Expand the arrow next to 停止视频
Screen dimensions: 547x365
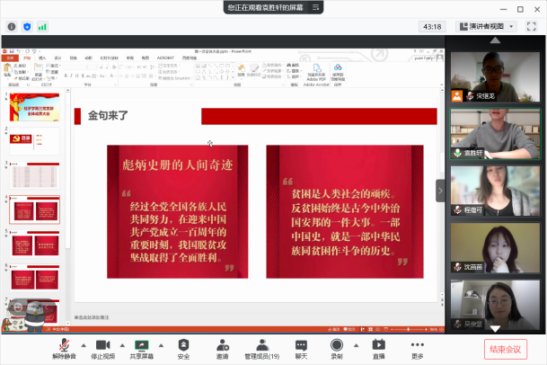point(121,345)
